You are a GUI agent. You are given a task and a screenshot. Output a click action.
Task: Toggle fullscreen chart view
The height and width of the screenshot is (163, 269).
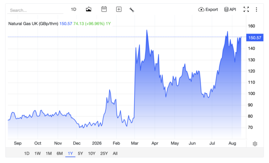[x=246, y=9]
